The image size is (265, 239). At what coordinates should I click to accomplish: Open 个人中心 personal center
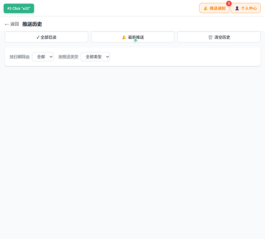click(245, 8)
